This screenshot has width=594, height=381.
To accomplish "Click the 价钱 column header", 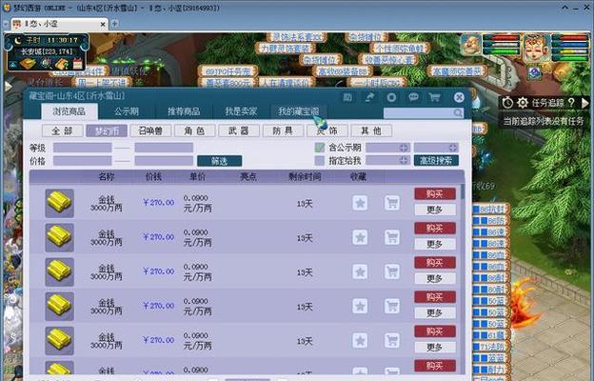I will click(153, 176).
